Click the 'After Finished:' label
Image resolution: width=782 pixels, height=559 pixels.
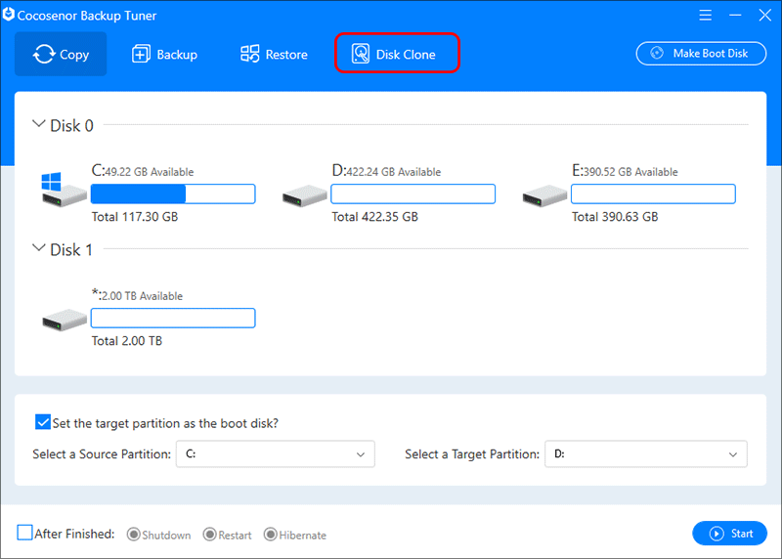tap(75, 534)
